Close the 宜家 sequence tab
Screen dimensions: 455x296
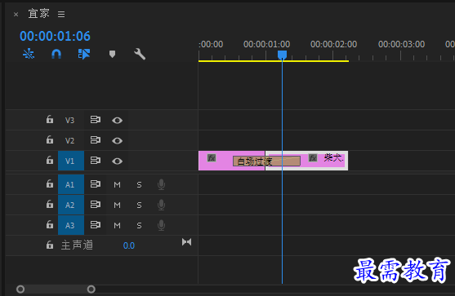pos(16,14)
